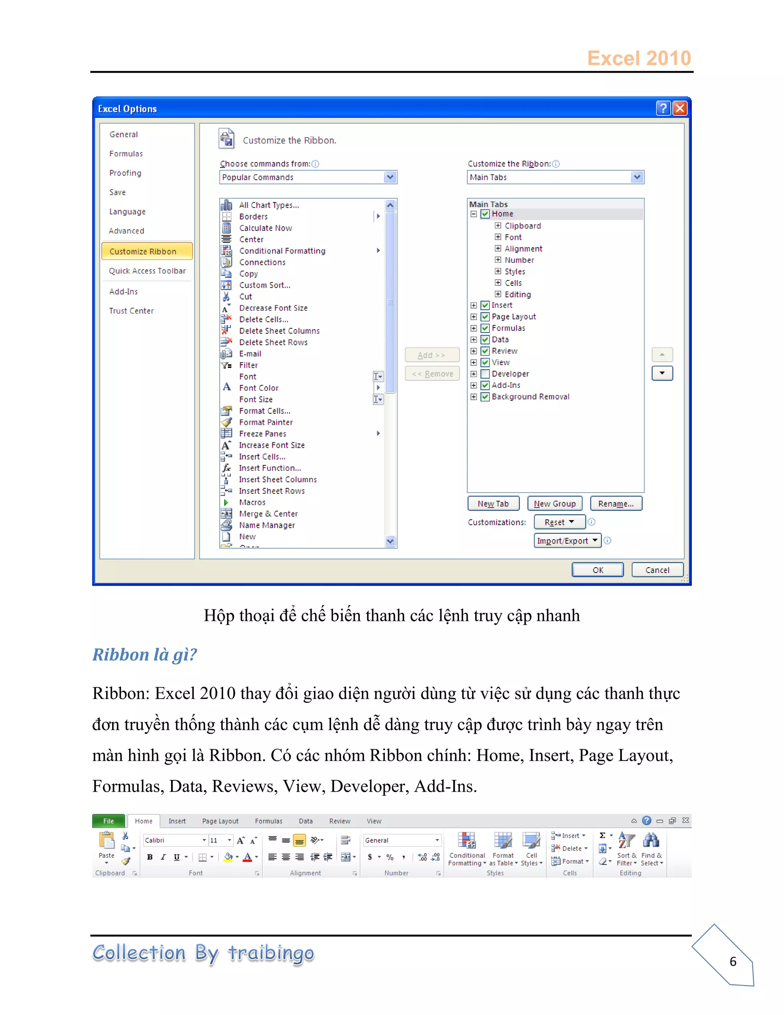Select the Cut scissors icon in commands list
Viewport: 784px width, 1015px height.
click(226, 296)
